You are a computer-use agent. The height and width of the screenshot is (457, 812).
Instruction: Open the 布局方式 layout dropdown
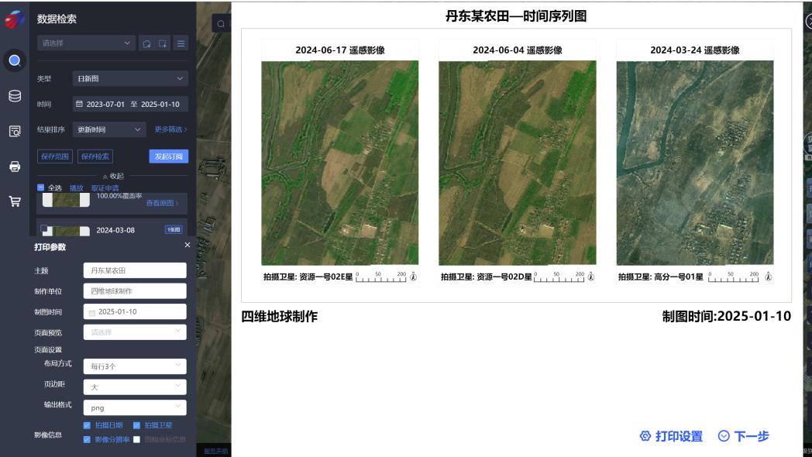coord(133,366)
